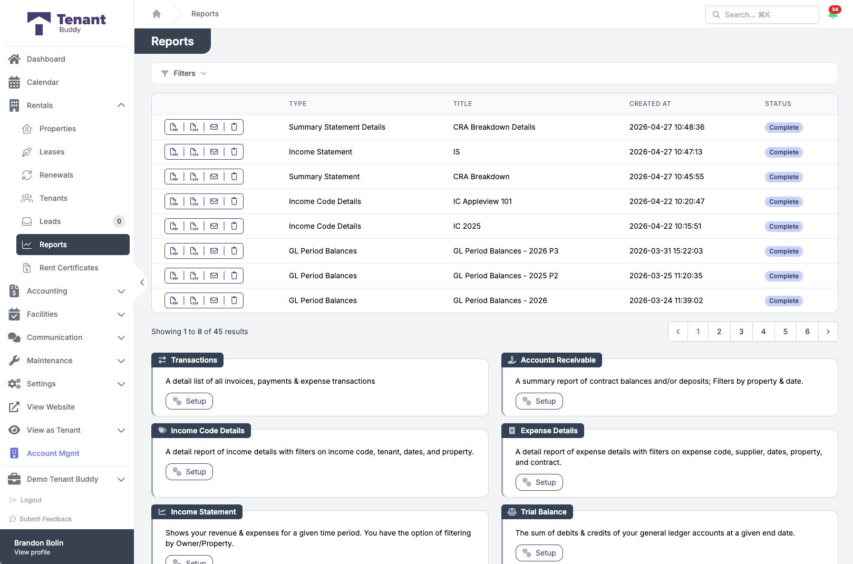Open Setup for Income Code Details report
The image size is (853, 564).
(x=189, y=472)
